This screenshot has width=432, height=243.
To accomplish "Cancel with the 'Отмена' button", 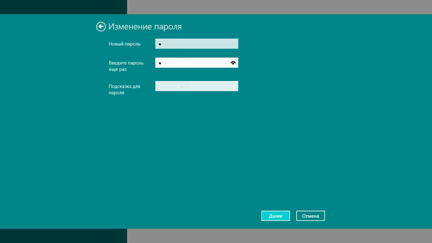I will click(310, 216).
